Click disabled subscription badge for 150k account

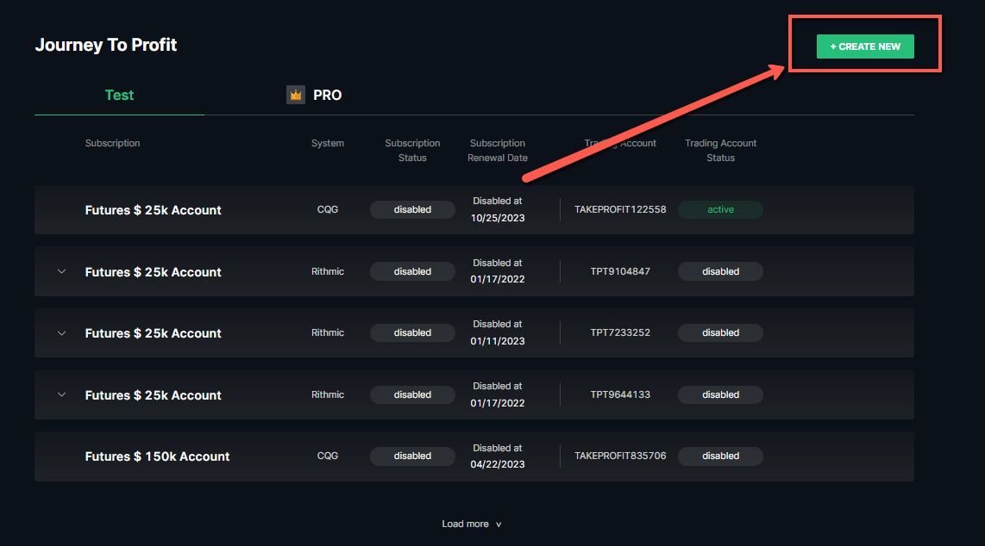coord(412,456)
